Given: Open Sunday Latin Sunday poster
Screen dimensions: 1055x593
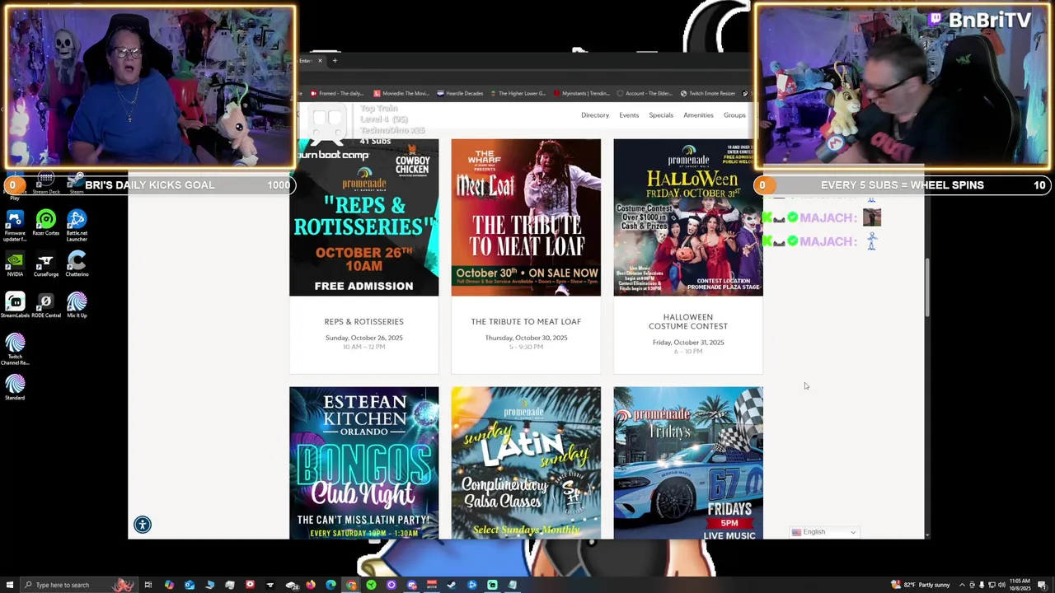Looking at the screenshot, I should [x=526, y=463].
